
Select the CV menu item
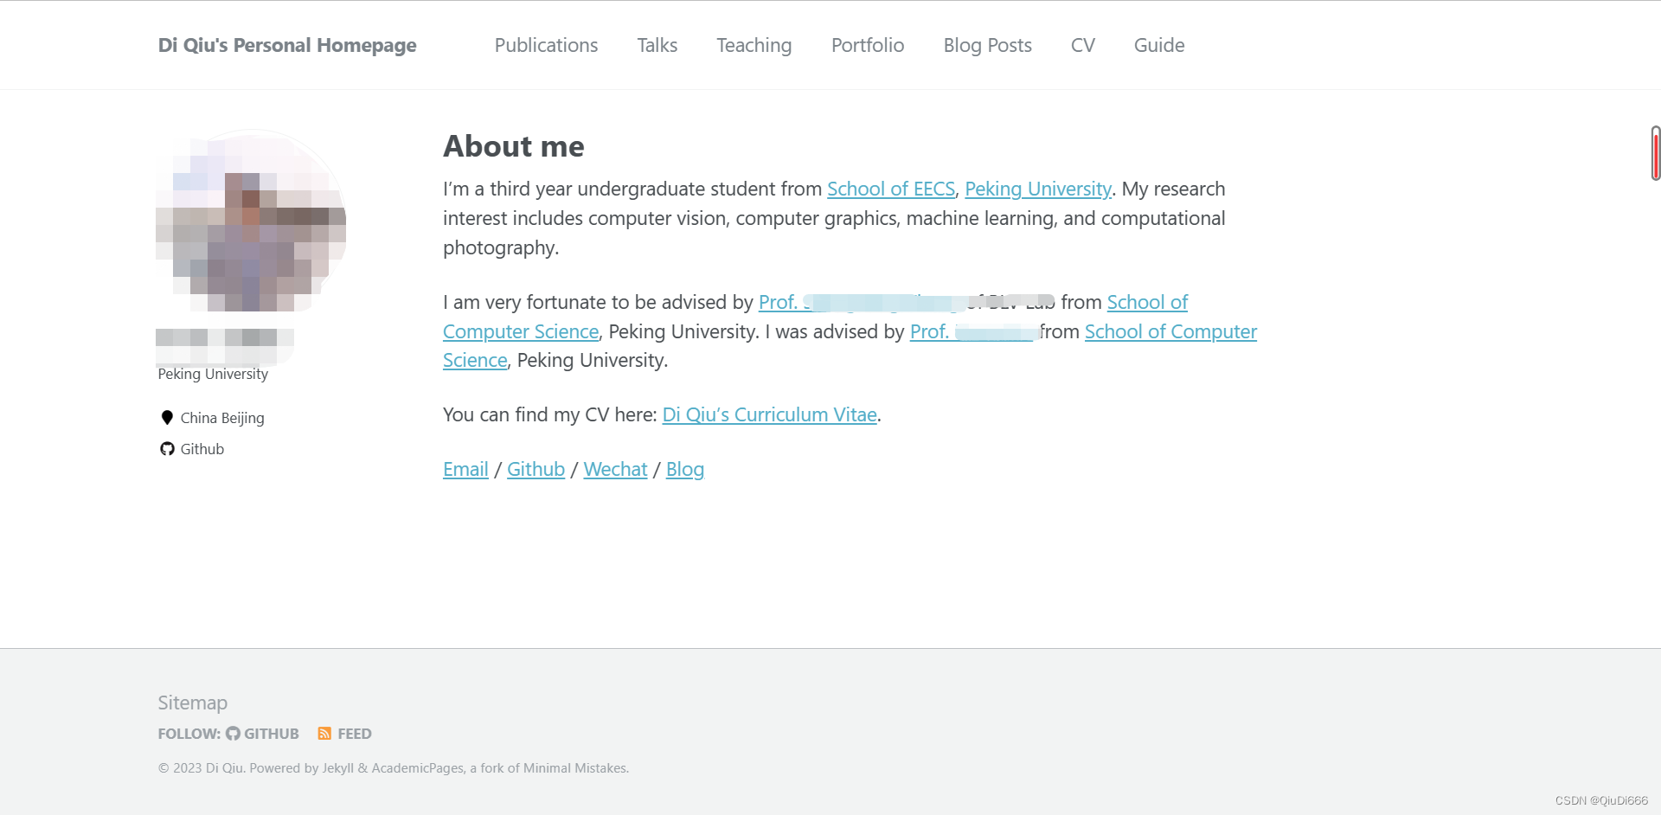1083,45
